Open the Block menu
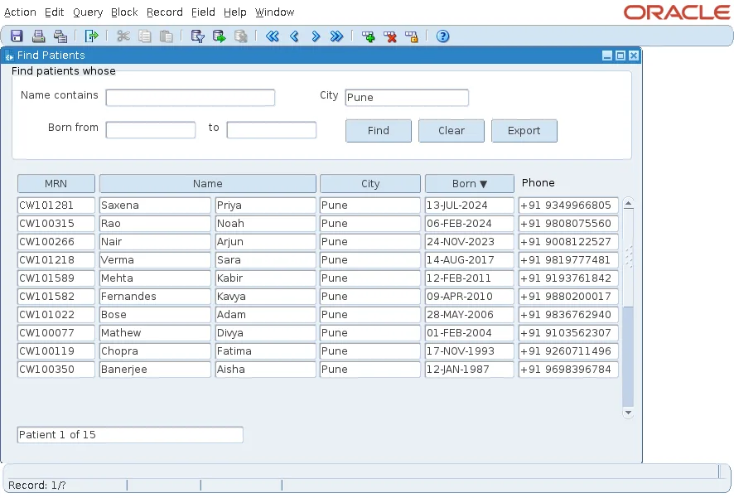The height and width of the screenshot is (498, 734). point(124,12)
